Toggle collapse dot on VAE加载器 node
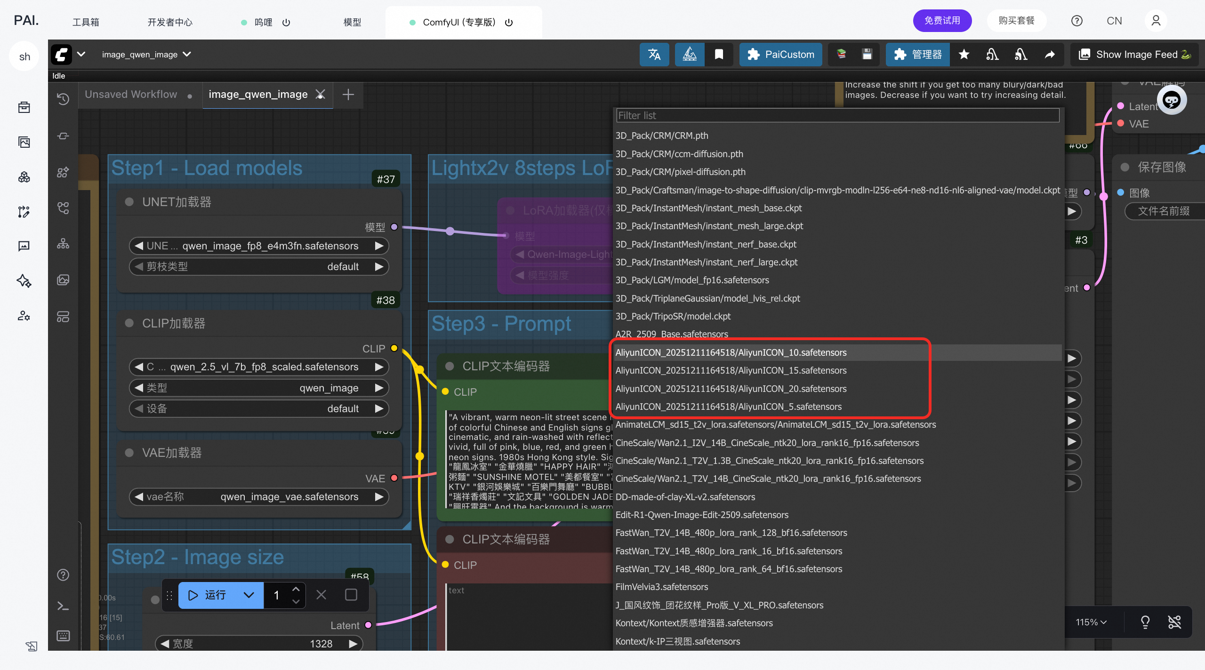1205x670 pixels. tap(129, 453)
